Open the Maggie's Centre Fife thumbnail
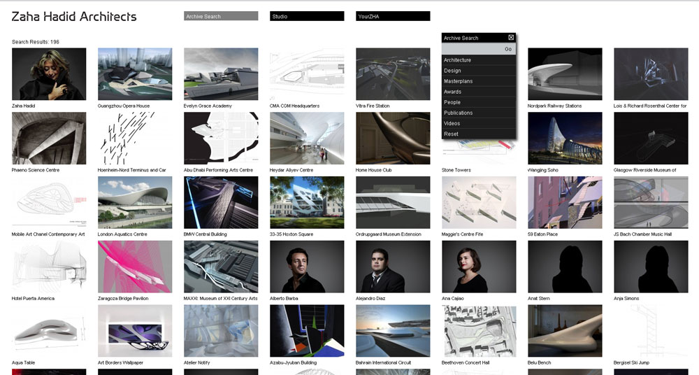 click(479, 203)
